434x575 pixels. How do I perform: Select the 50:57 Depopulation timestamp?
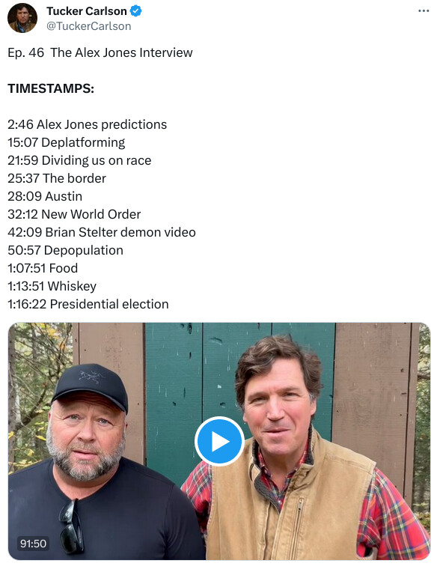point(65,251)
